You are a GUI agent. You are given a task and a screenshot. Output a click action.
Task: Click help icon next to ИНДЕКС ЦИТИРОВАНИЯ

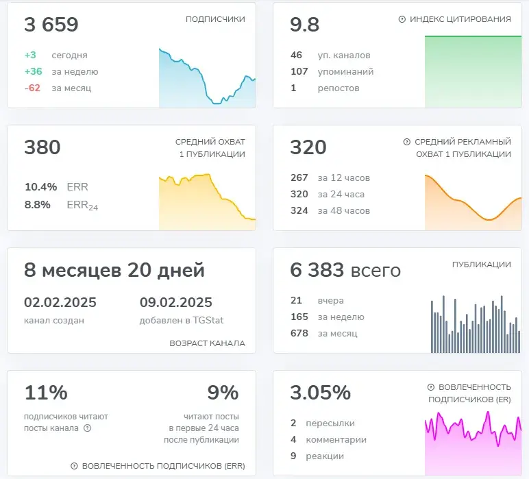click(402, 19)
